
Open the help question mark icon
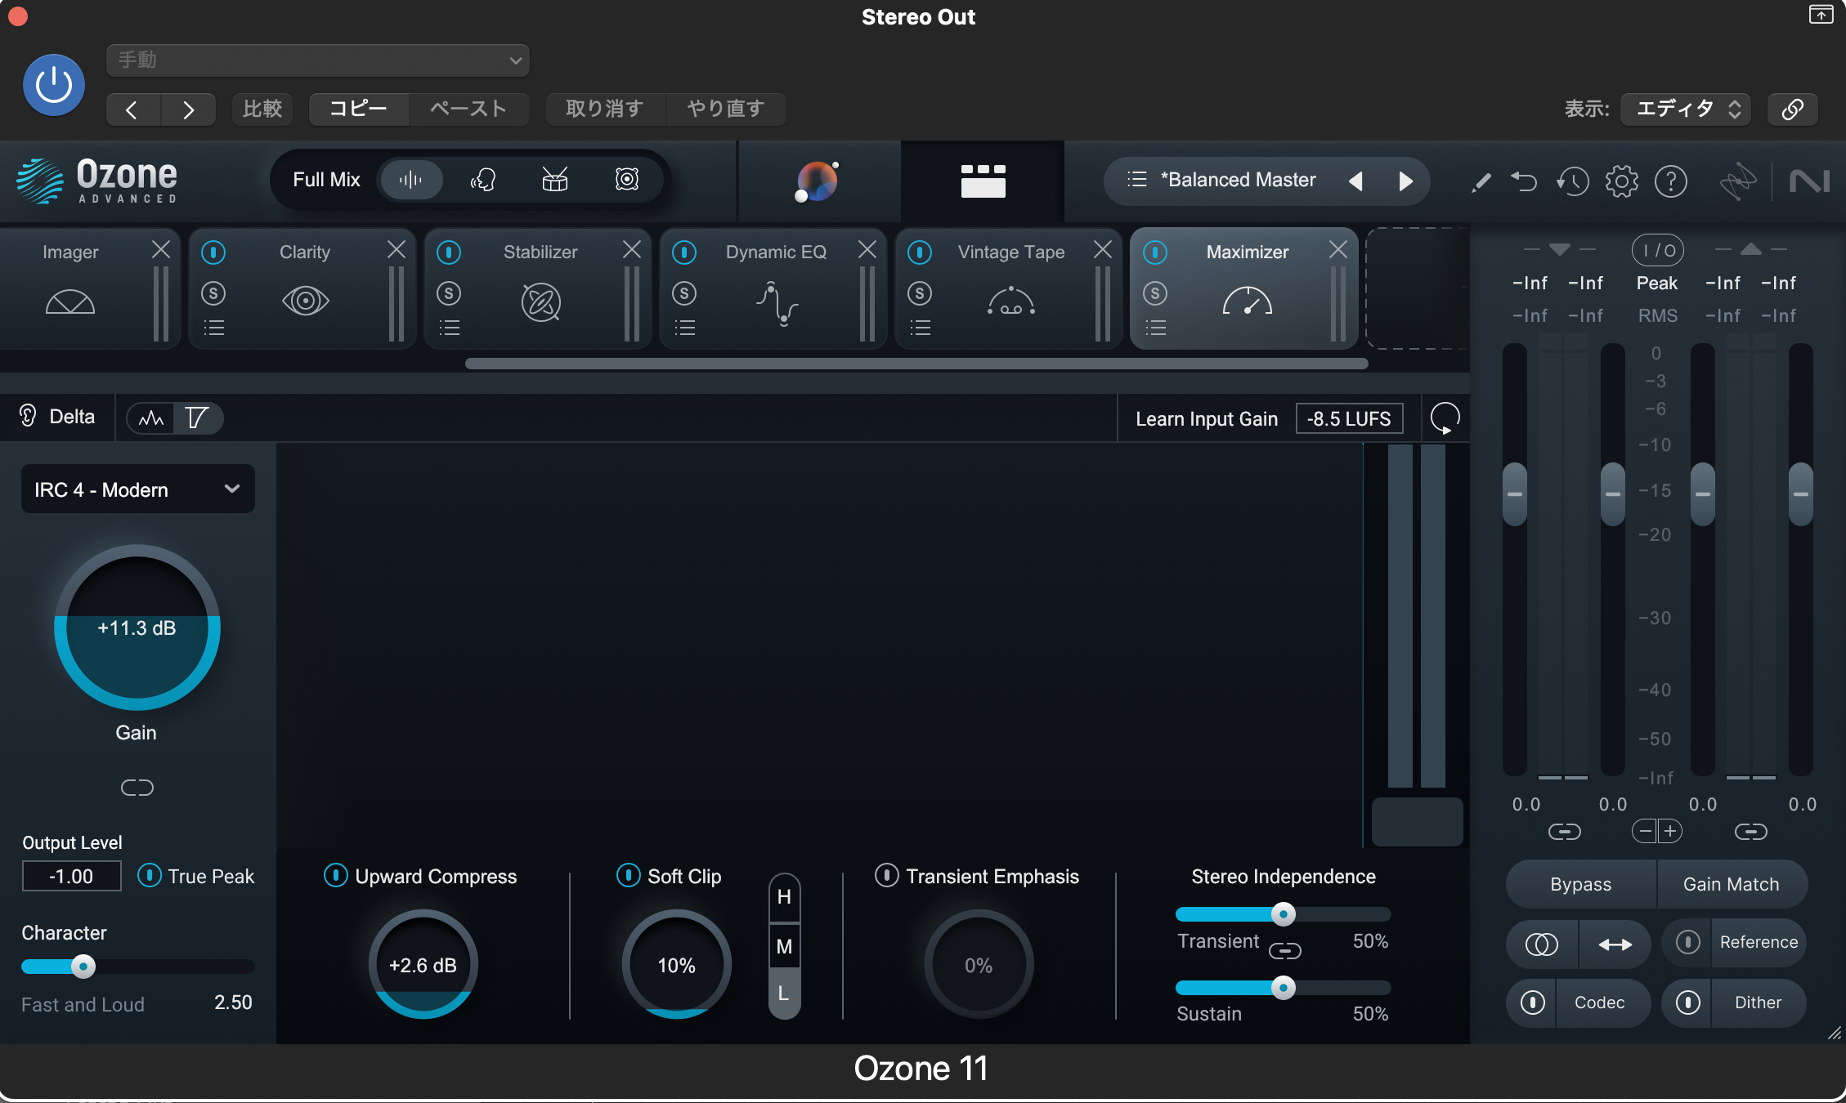click(x=1670, y=181)
